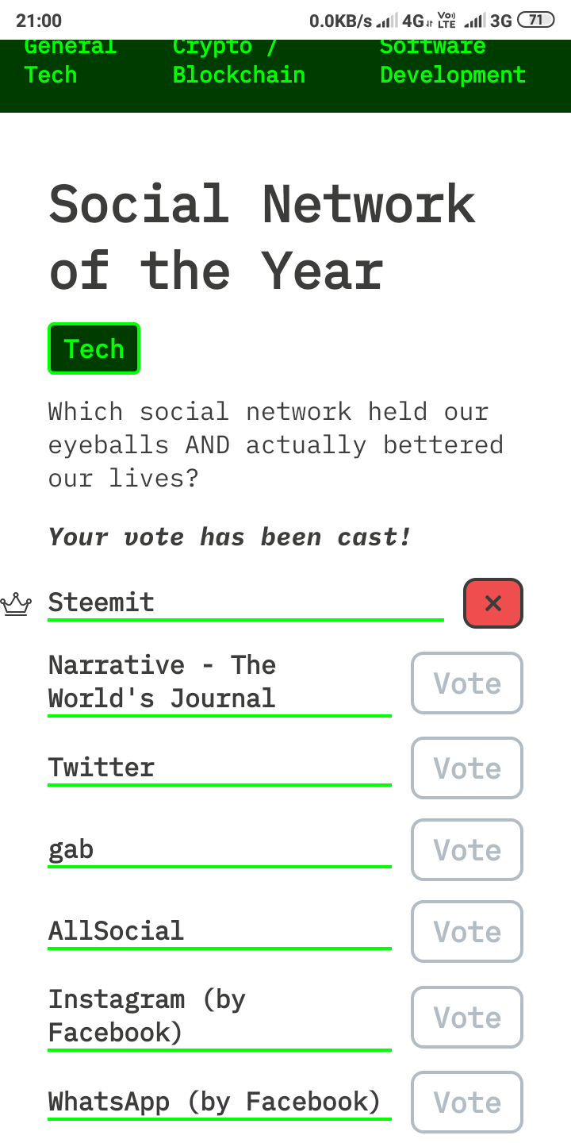Tap the VoLTE indicator icon
Viewport: 571px width, 1143px height.
[446, 21]
